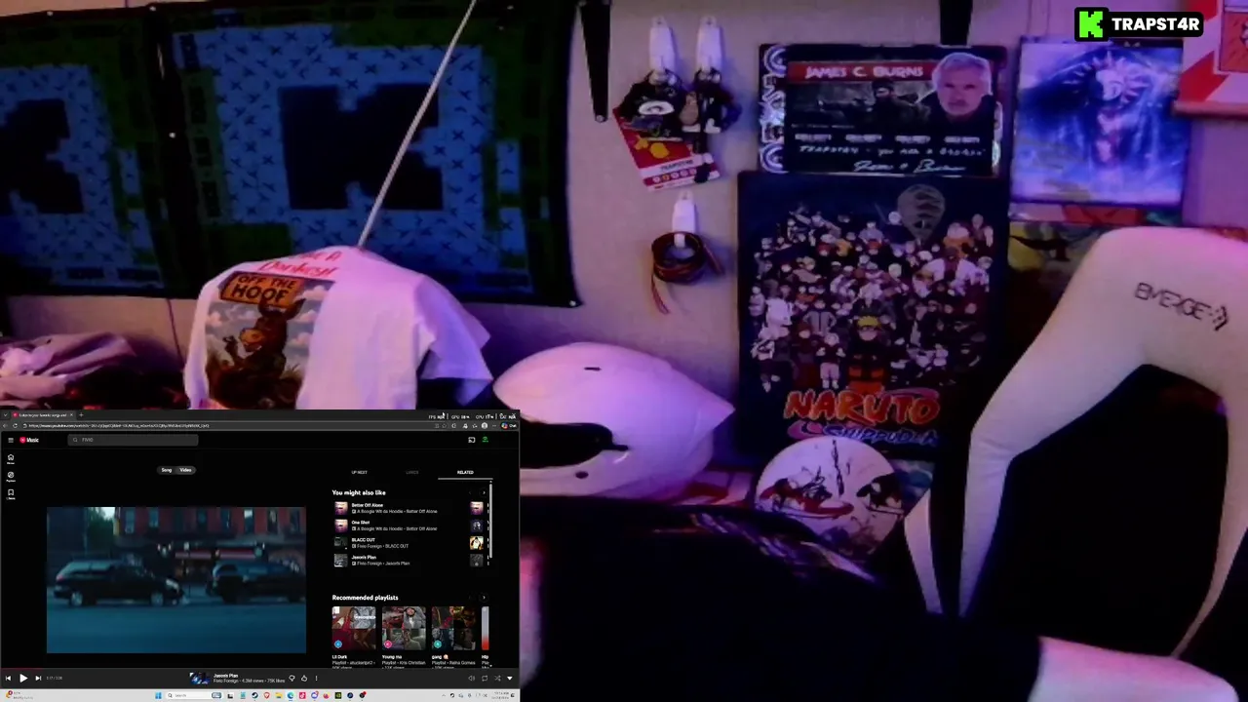
Task: Click the browser address bar
Action: (230, 425)
